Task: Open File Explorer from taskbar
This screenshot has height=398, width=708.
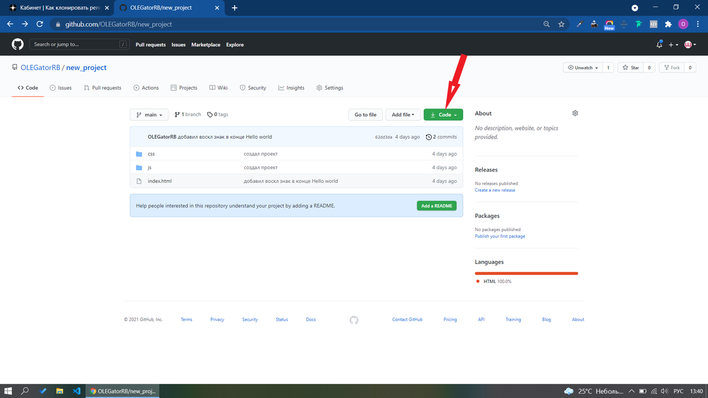Action: coord(60,391)
